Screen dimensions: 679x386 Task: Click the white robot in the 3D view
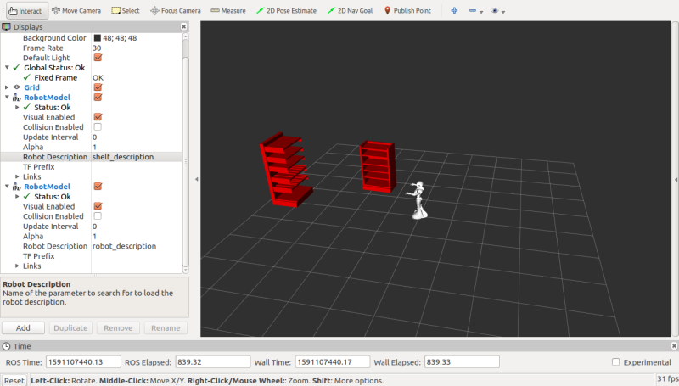418,201
